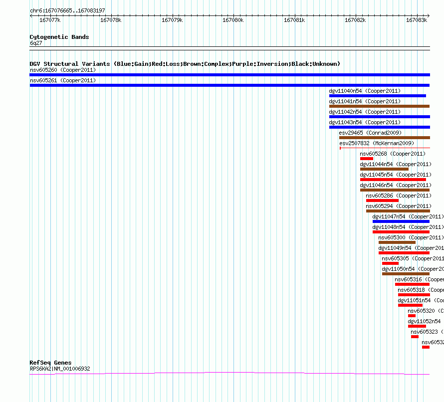Click the RPS6KA2|NM_001006932 gene label

pyautogui.click(x=60, y=369)
